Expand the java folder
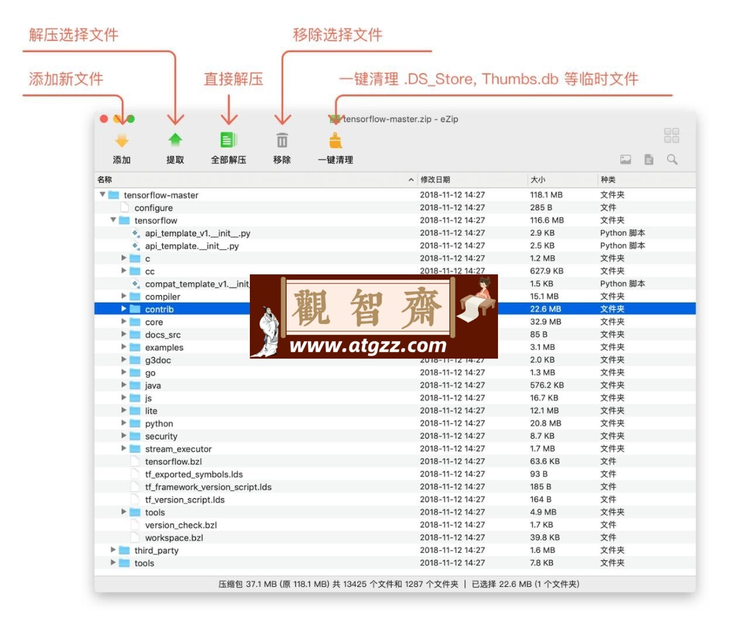Screen dimensions: 749x633 (x=123, y=385)
